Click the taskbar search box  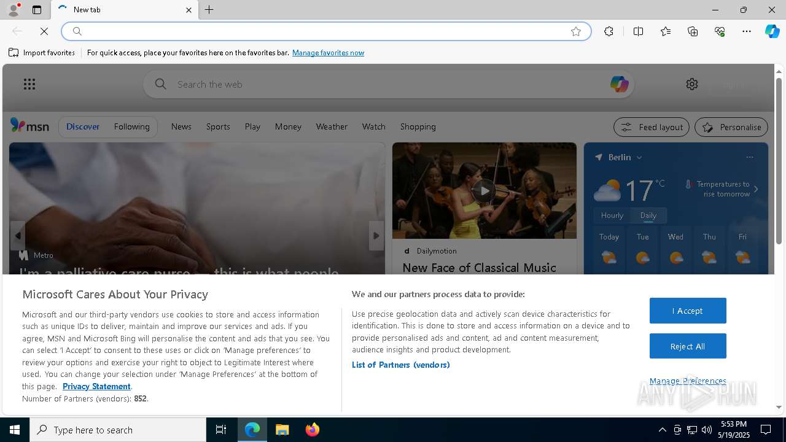click(x=118, y=430)
